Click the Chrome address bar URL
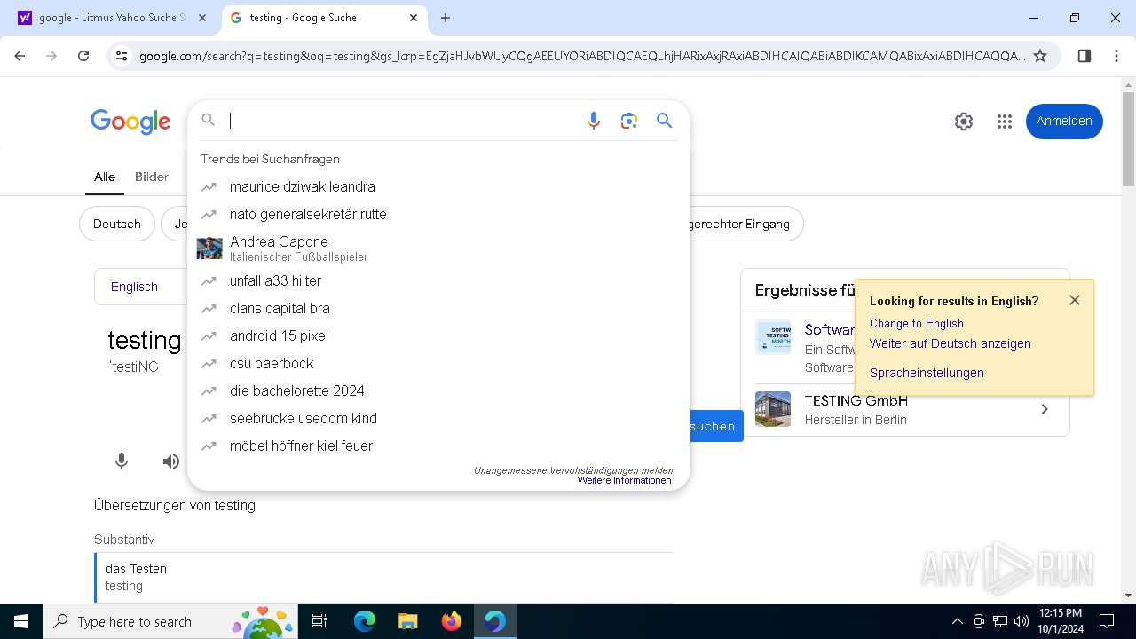Viewport: 1136px width, 639px height. (581, 56)
